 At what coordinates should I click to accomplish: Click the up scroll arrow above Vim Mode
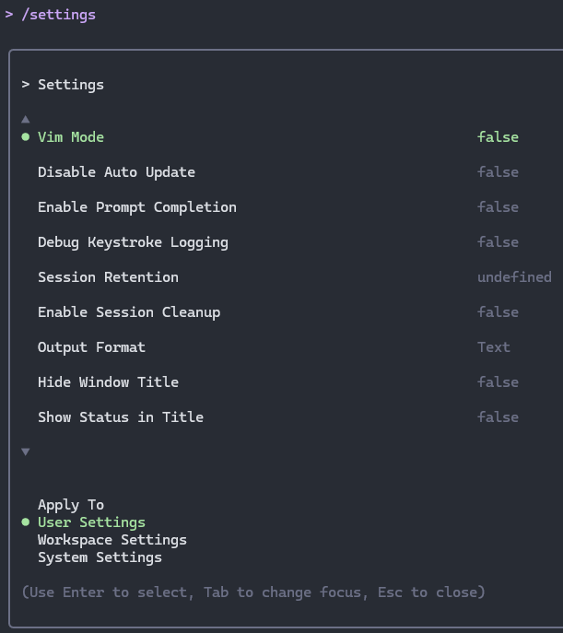point(26,119)
